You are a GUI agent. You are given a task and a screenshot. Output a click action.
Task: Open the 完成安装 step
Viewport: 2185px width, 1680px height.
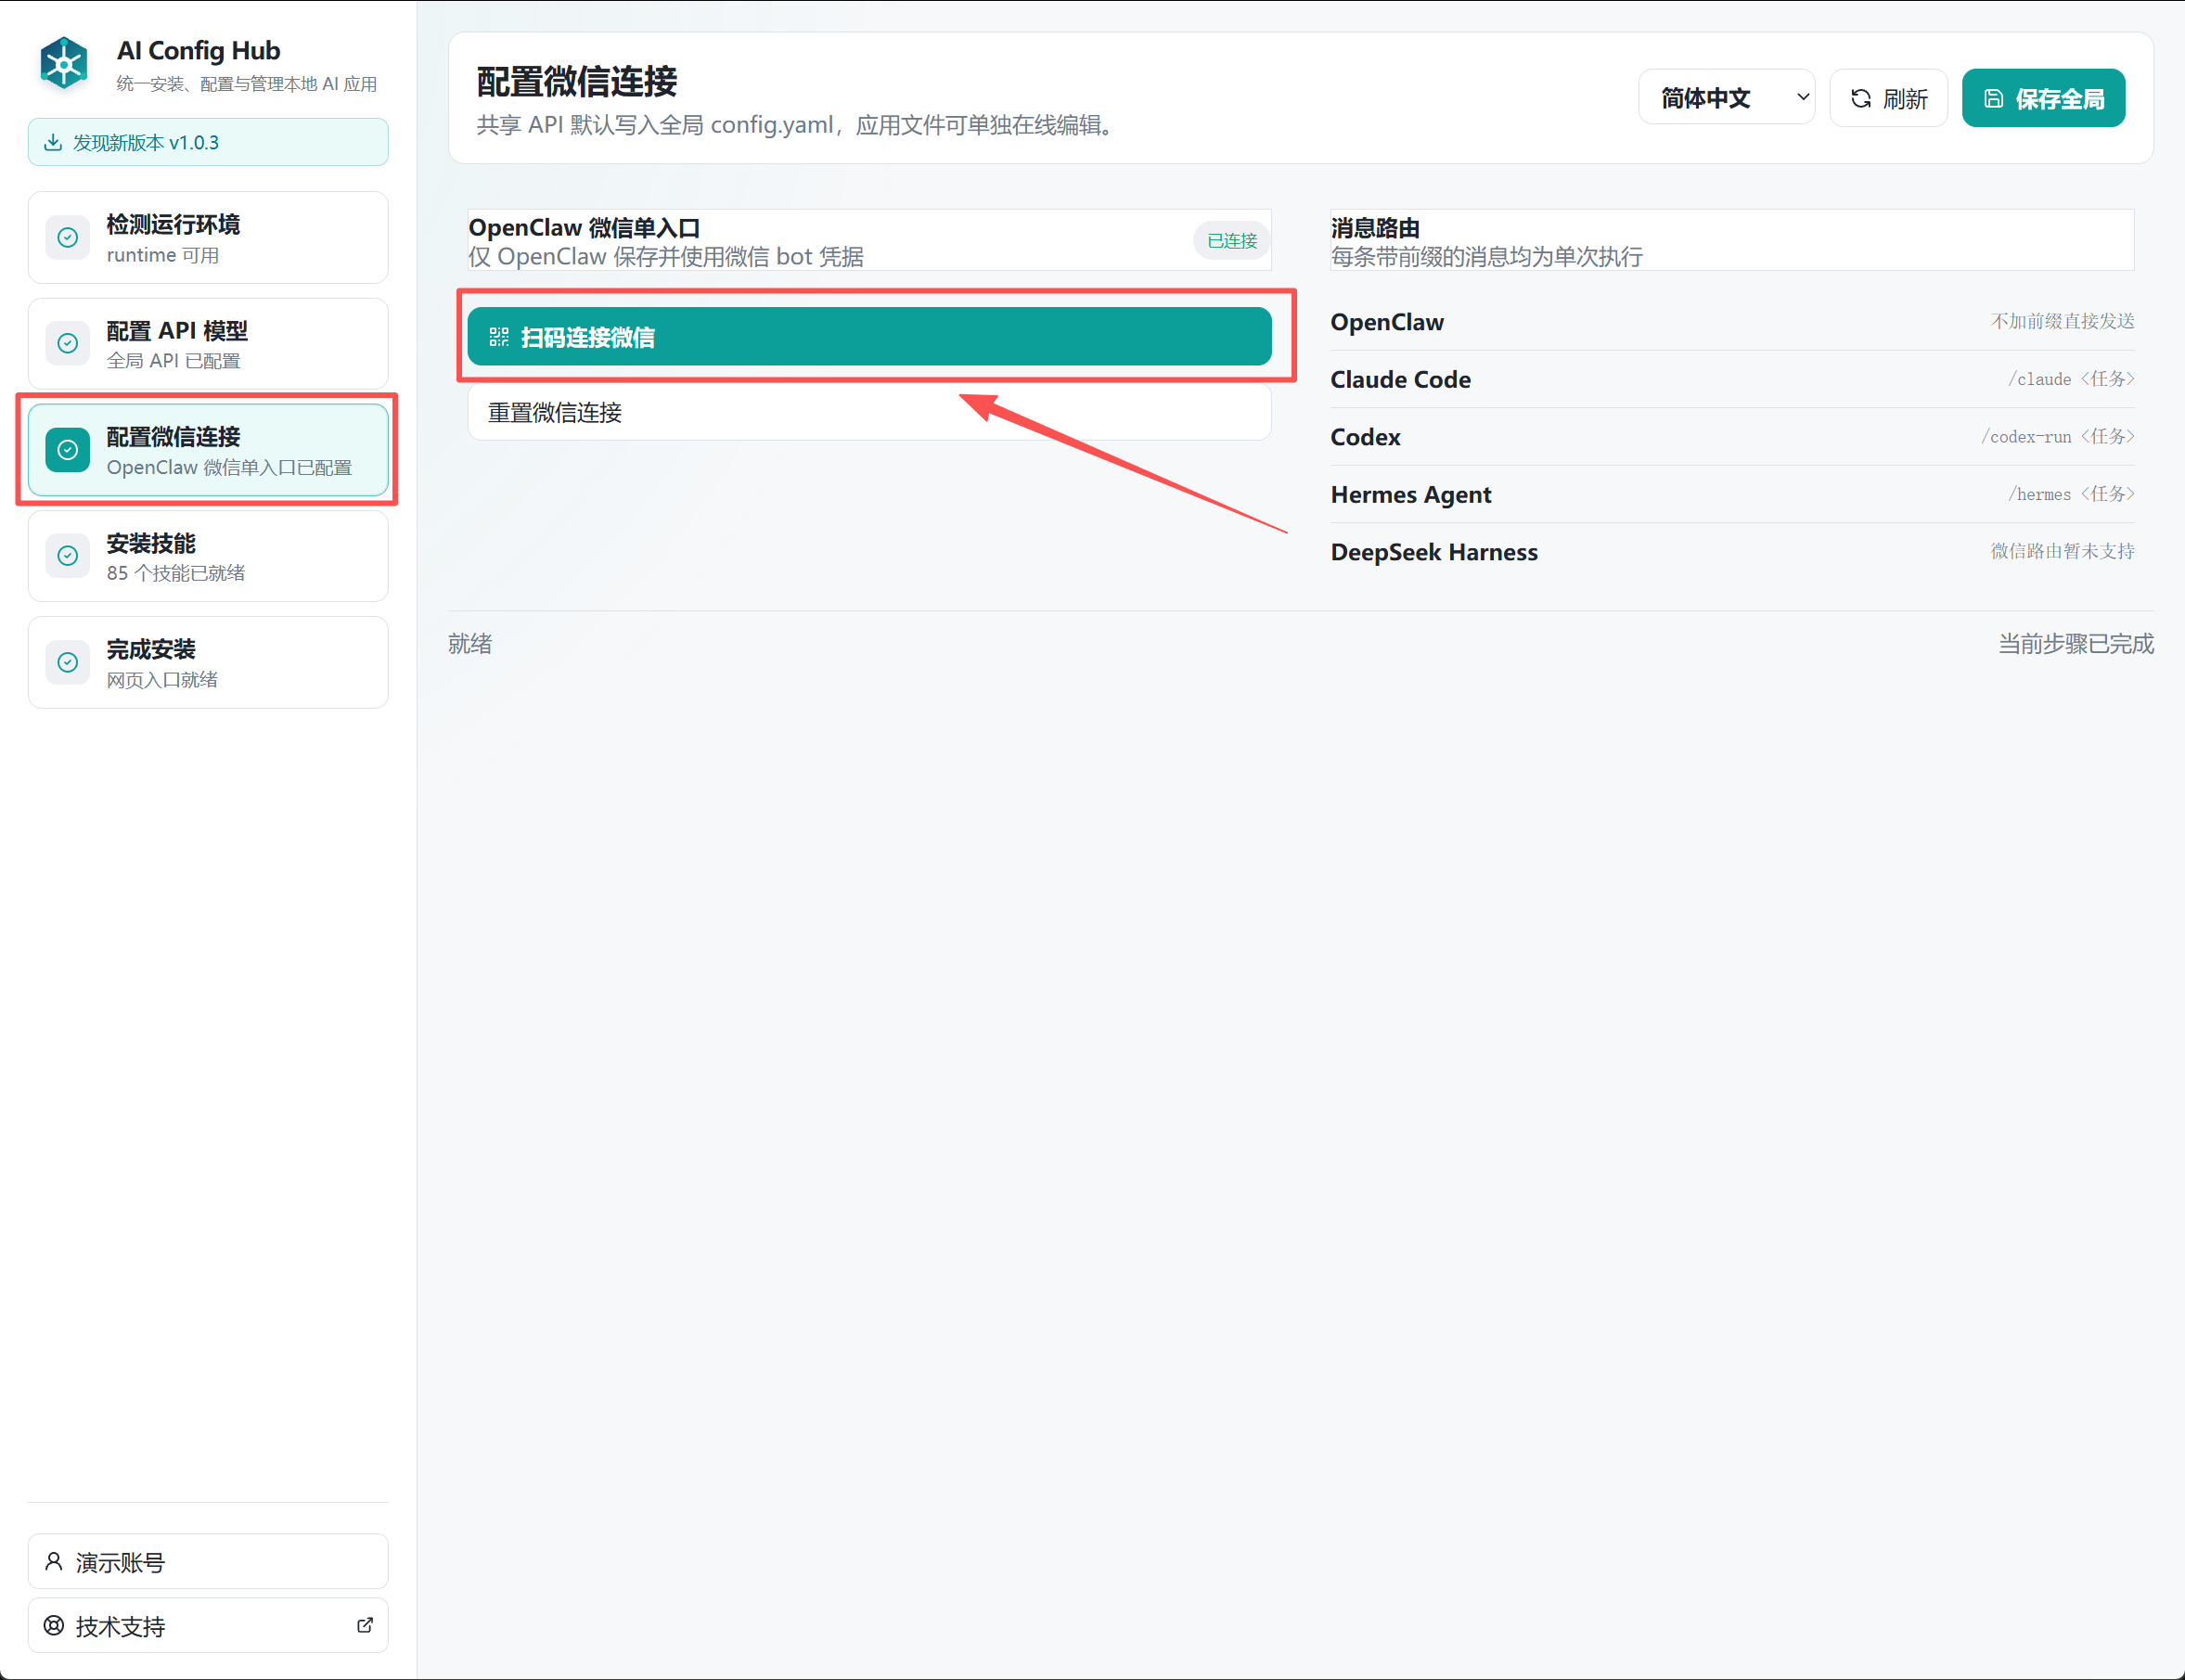[x=208, y=662]
